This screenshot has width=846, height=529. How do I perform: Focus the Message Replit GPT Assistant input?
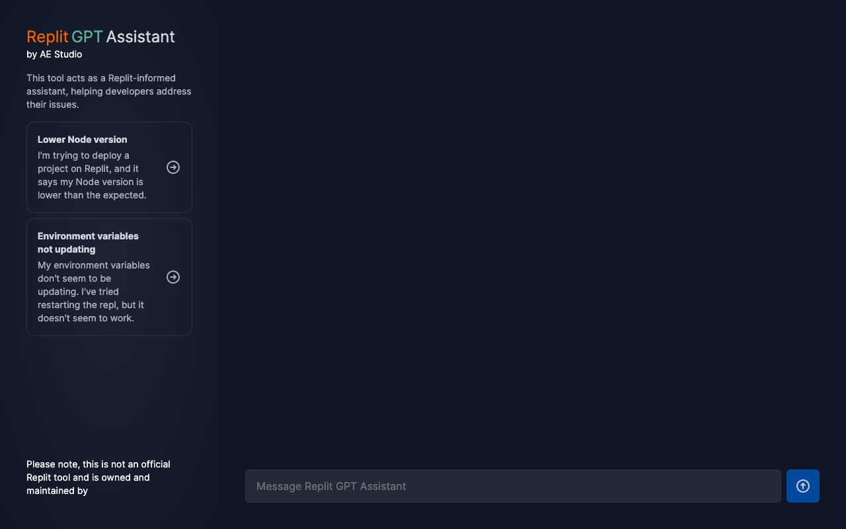(x=513, y=486)
